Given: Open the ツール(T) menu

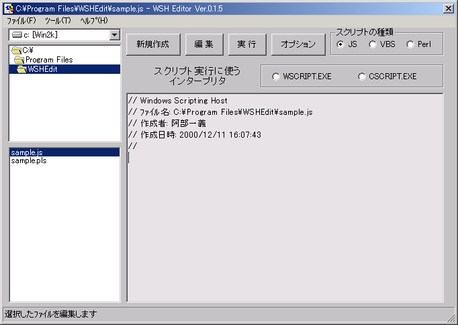Looking at the screenshot, I should tap(58, 21).
